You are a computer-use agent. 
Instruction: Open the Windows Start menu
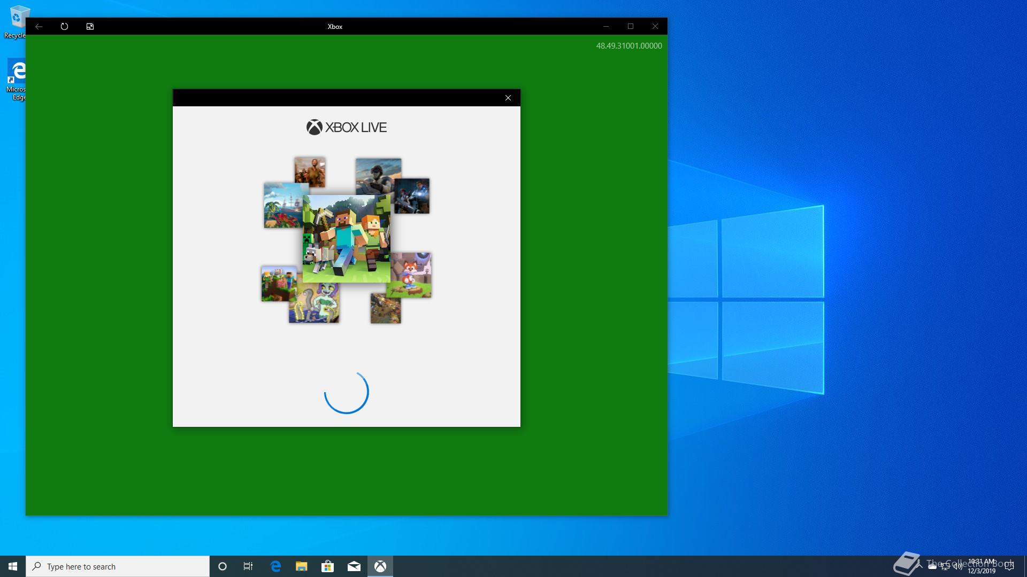coord(13,566)
